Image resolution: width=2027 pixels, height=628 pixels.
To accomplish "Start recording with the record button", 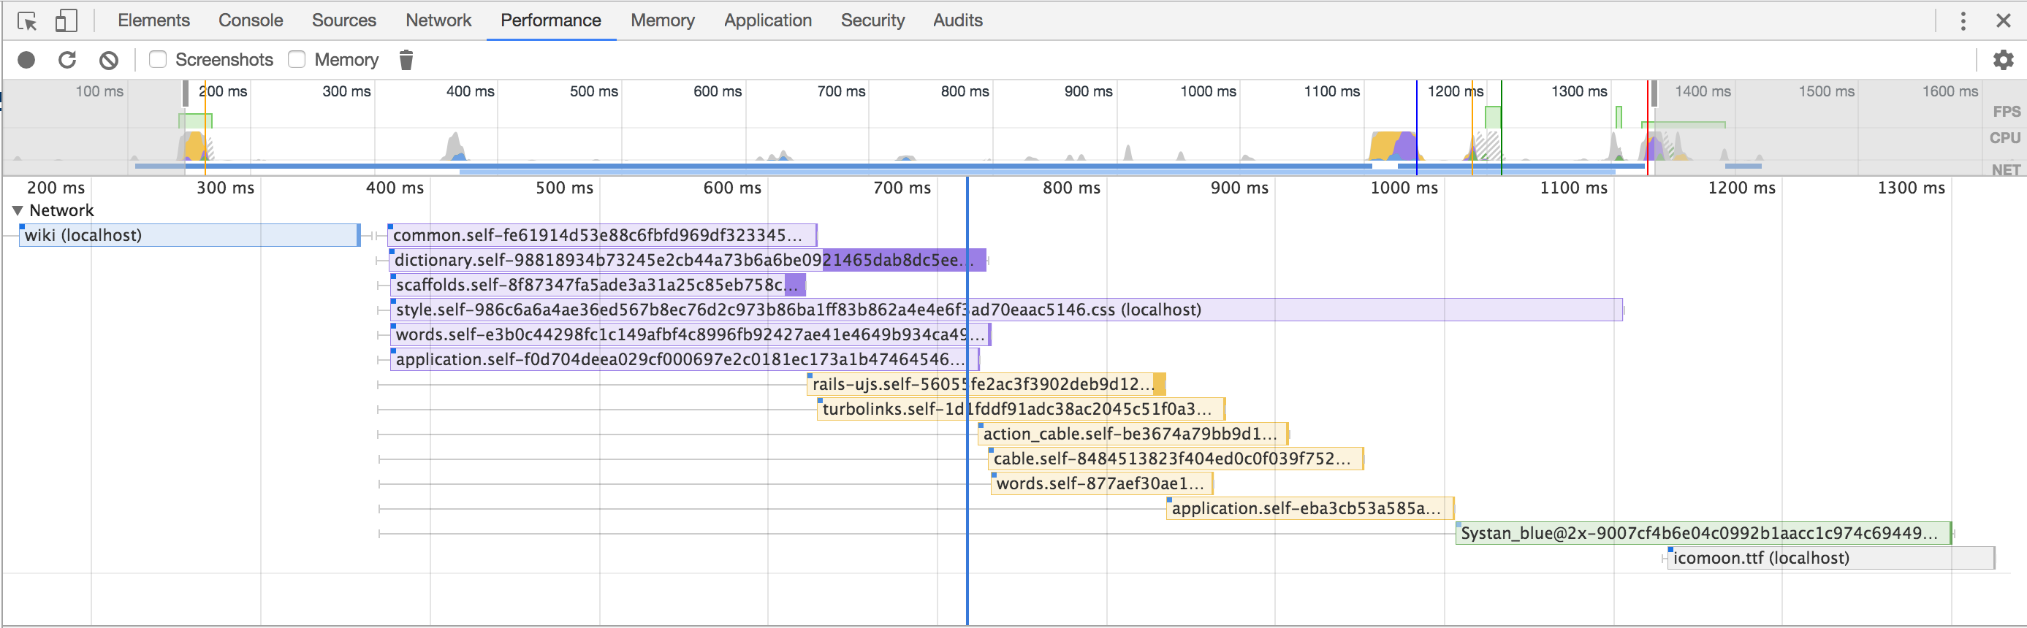I will [x=27, y=60].
